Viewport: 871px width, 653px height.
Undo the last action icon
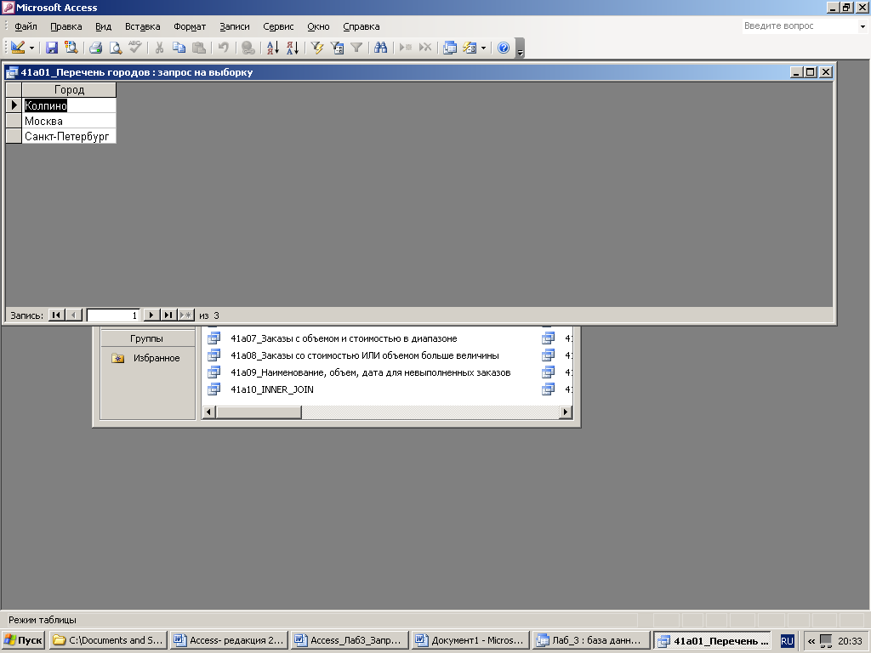coord(224,48)
